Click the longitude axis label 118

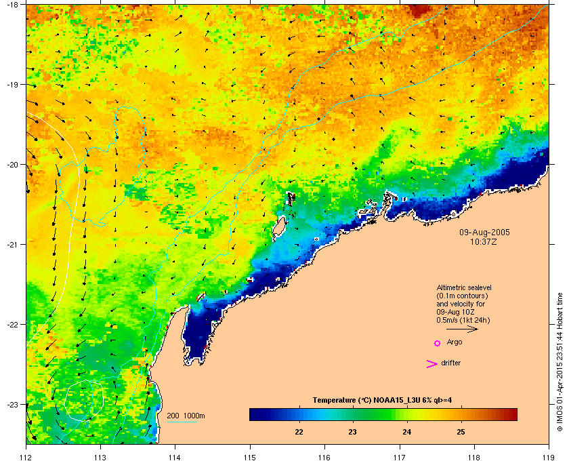coord(474,457)
